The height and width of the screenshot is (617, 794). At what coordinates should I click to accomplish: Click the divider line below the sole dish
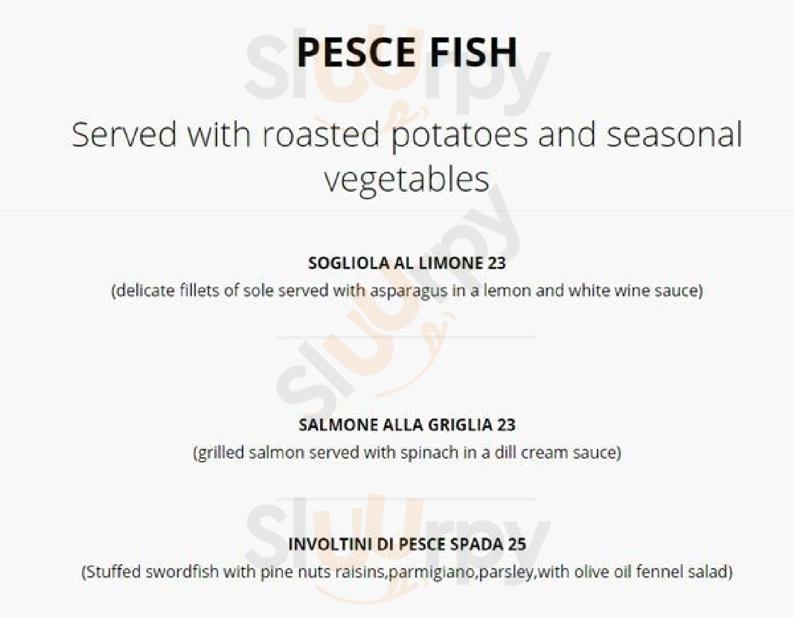[407, 337]
